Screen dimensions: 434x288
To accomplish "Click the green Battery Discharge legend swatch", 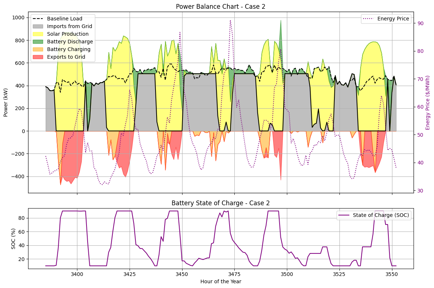I will click(x=38, y=42).
